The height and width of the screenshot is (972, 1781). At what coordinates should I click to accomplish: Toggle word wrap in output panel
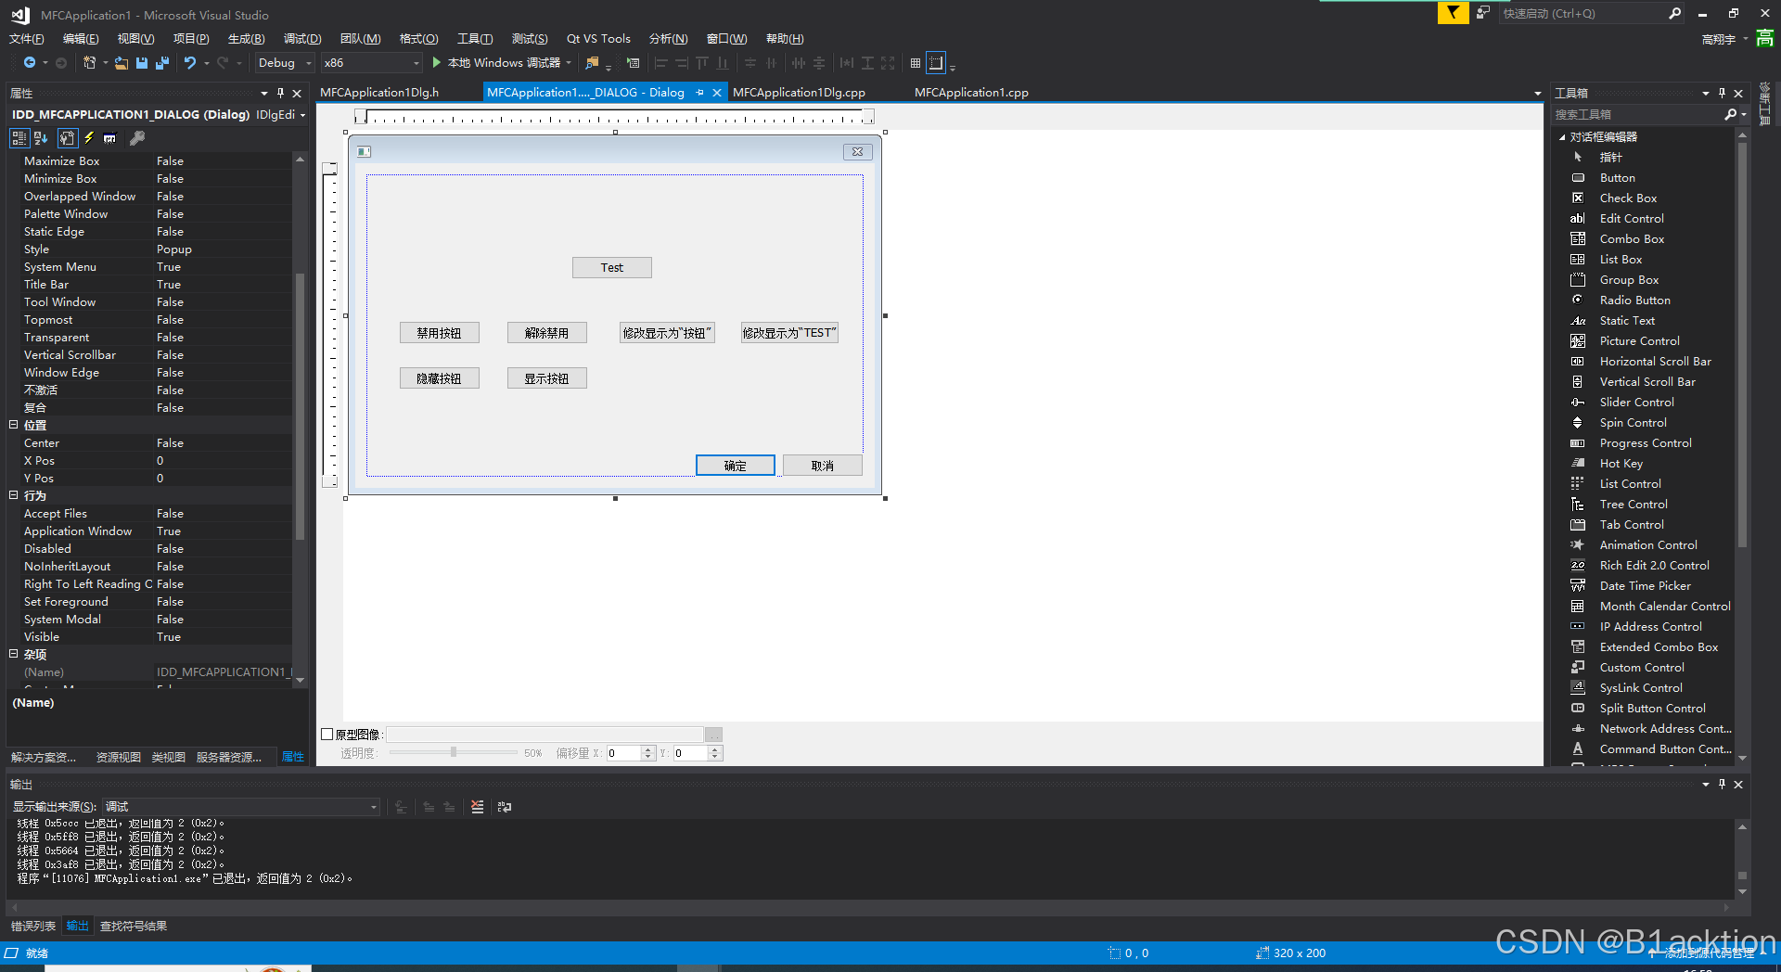[504, 807]
